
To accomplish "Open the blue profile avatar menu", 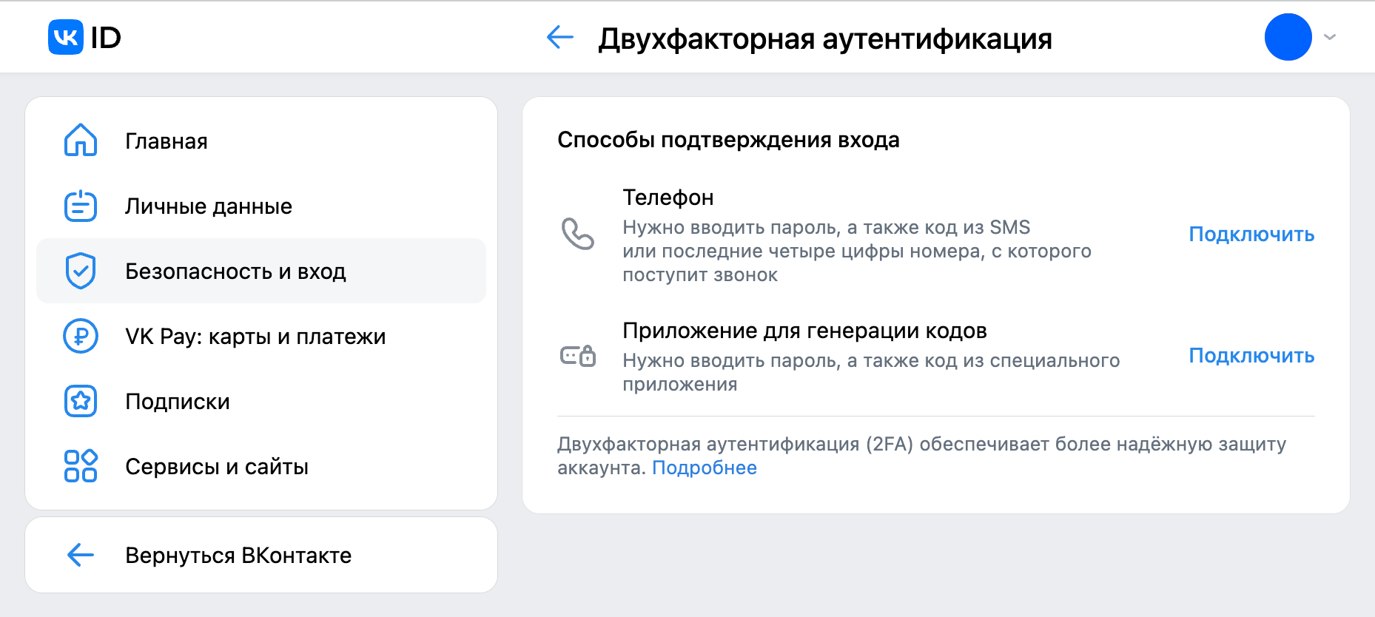I will tap(1288, 37).
